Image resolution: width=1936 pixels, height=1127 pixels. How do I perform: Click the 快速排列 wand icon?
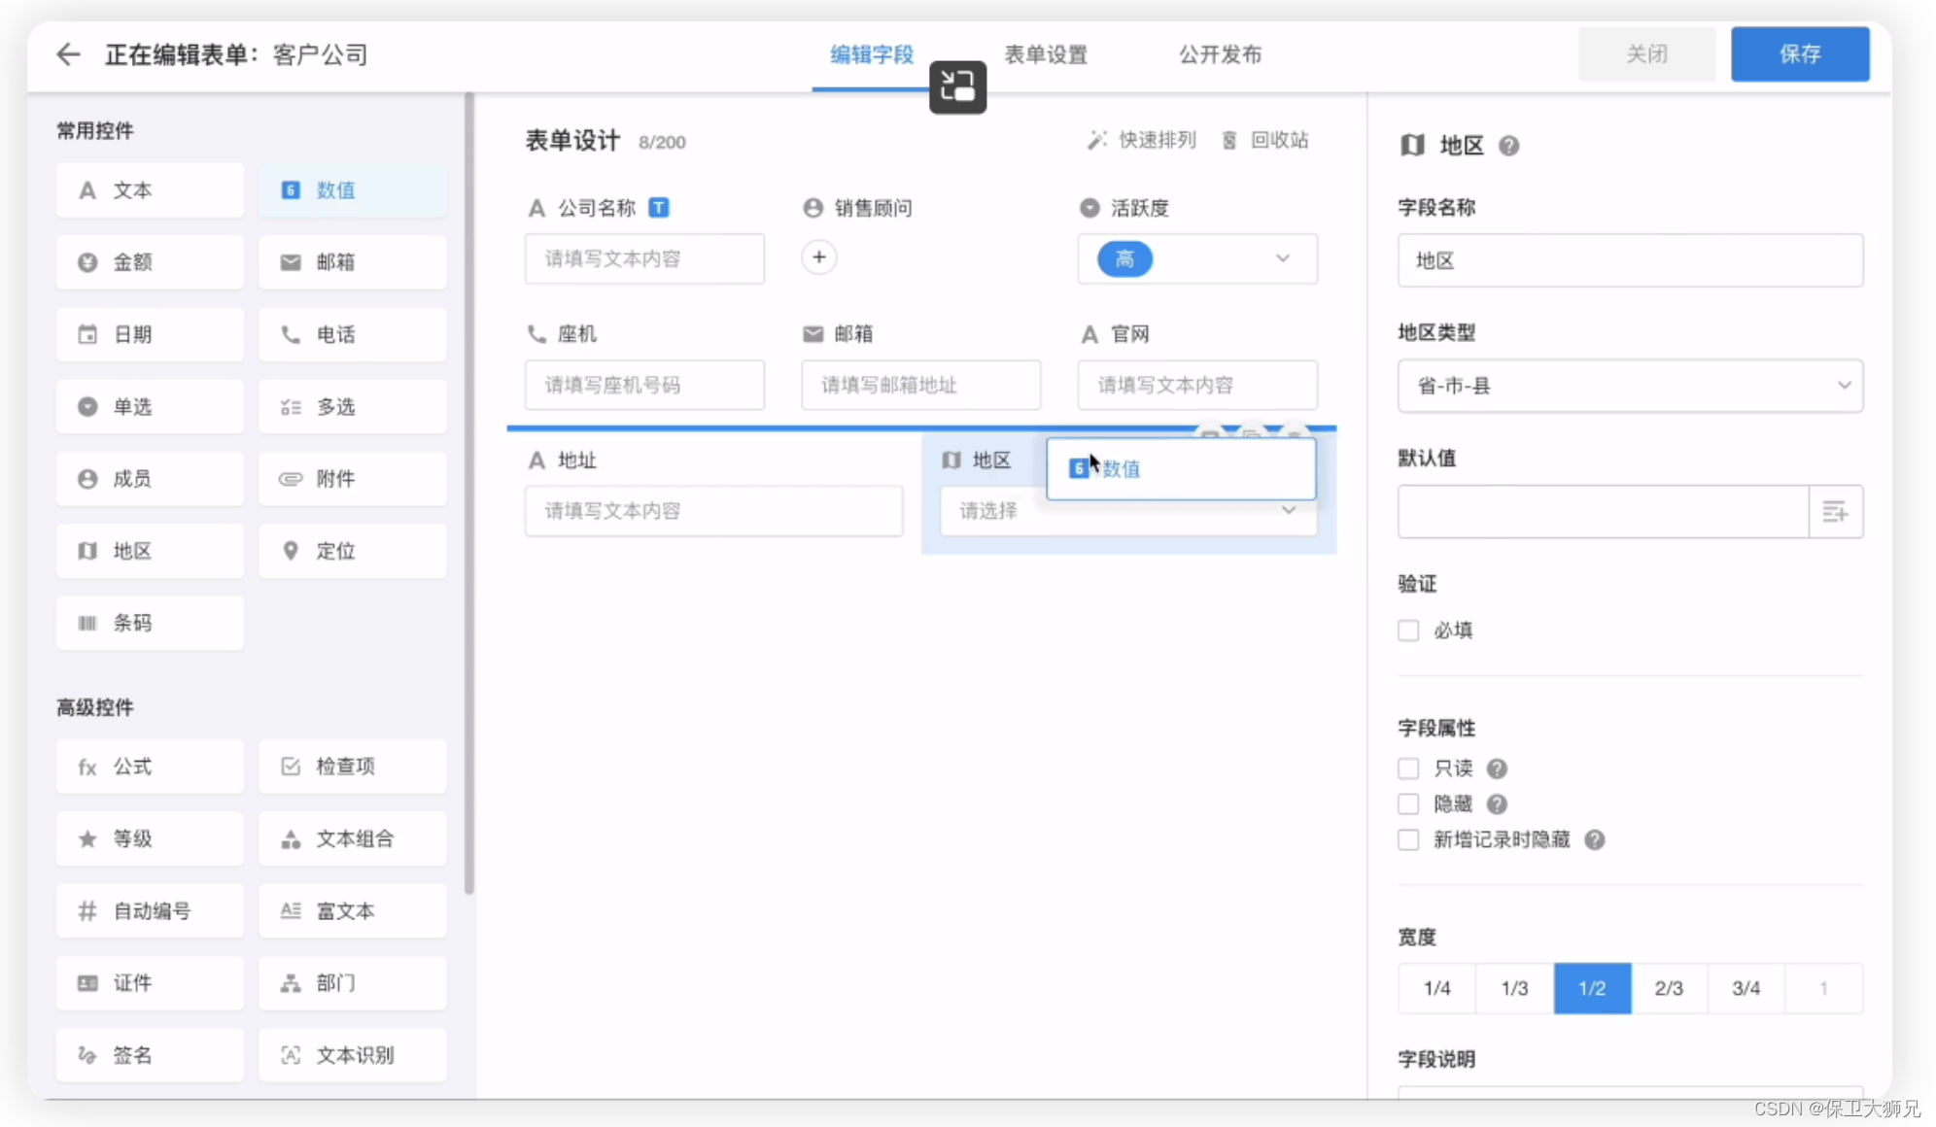[x=1096, y=141]
